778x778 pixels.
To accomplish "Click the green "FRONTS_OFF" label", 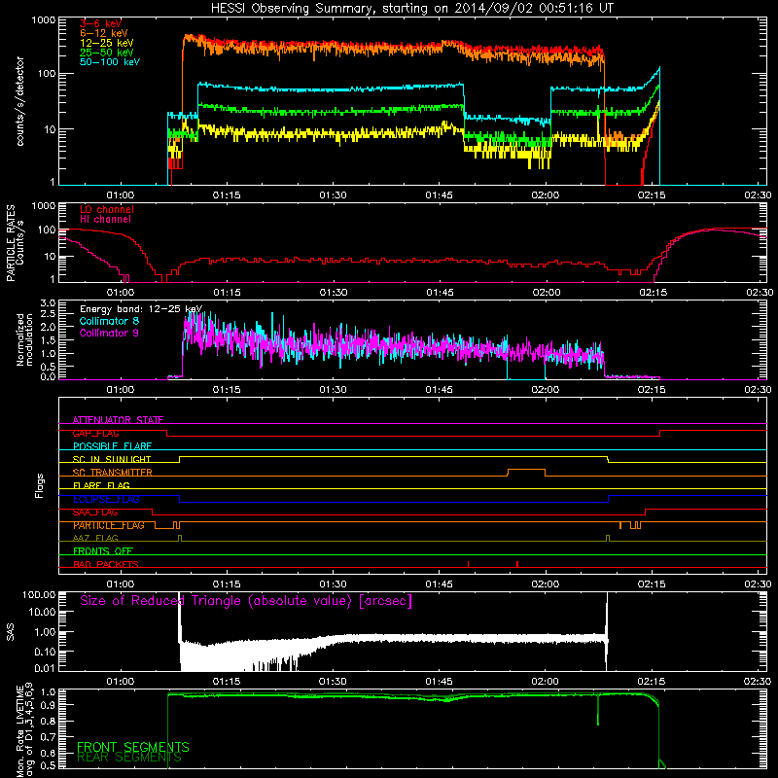I will tap(103, 550).
